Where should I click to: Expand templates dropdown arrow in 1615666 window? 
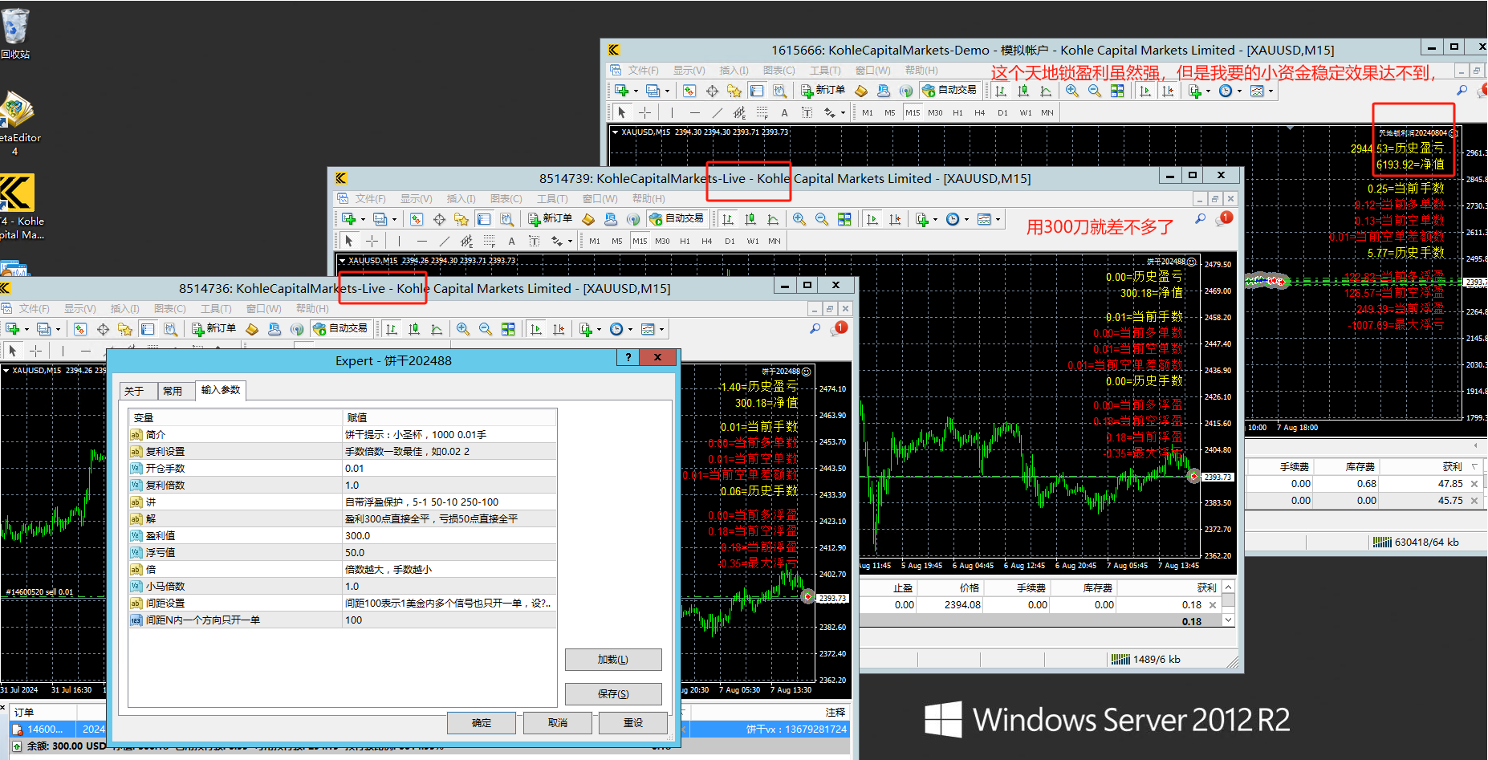1271,91
